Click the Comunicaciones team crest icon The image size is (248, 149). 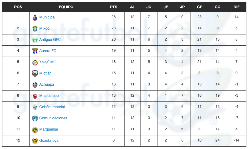point(35,118)
